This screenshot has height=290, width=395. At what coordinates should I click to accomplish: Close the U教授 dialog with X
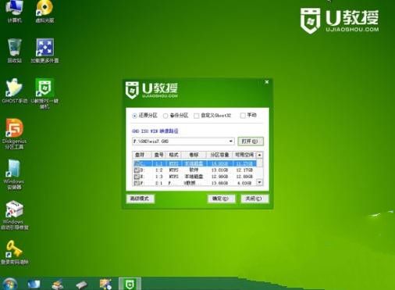tap(267, 82)
